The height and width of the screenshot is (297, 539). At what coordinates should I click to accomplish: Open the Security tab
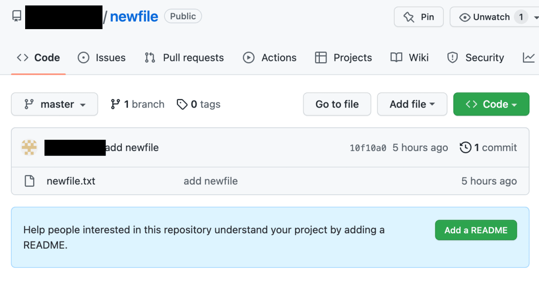tap(476, 58)
